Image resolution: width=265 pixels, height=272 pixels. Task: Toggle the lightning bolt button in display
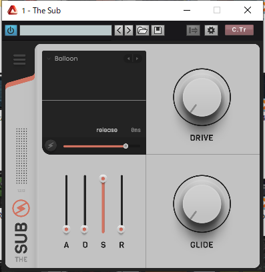51,145
